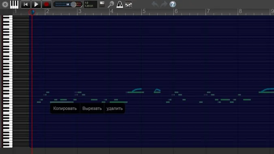Viewport: 274px width, 154px height.
Task: Select the magnifier zoom tool
Action: coord(111,4)
